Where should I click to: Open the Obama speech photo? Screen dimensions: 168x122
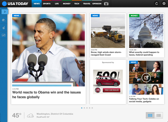(48, 50)
